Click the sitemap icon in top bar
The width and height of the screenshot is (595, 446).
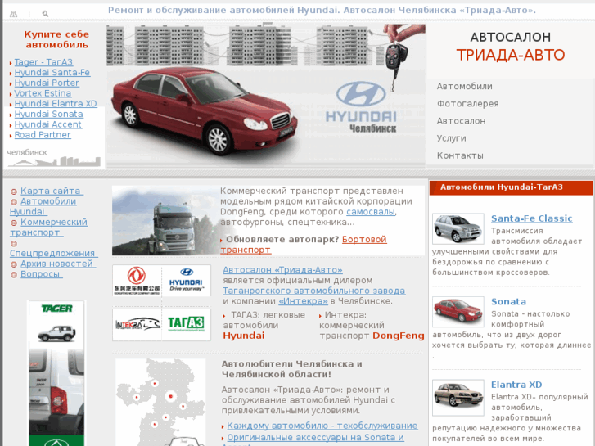click(13, 14)
